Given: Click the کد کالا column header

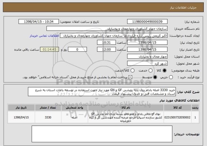Looking at the screenshot, I should click(178, 108).
